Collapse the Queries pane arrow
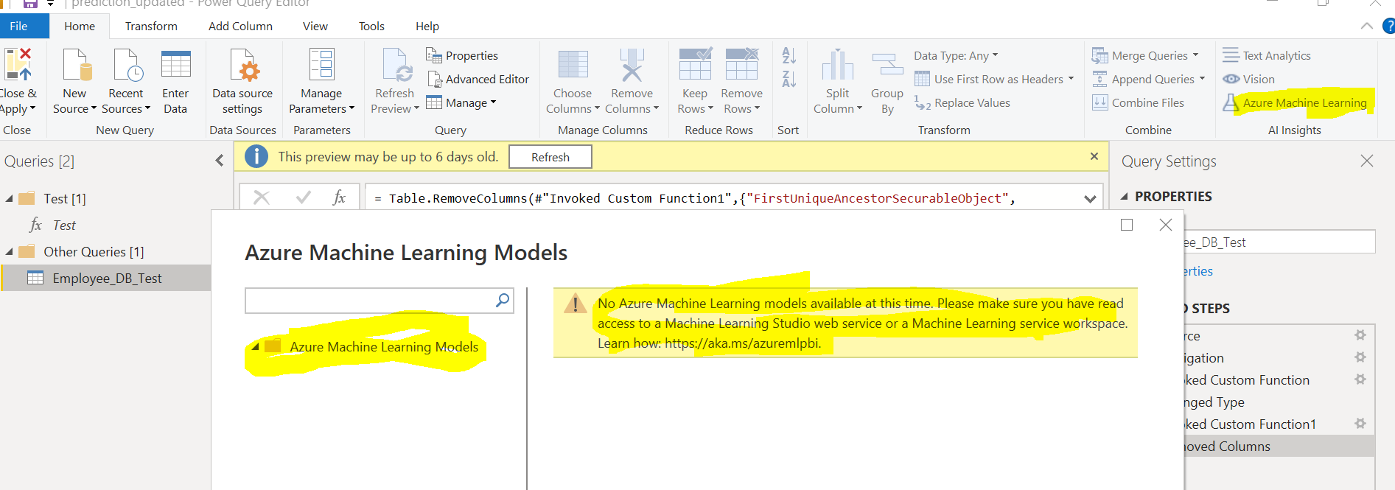1395x490 pixels. pyautogui.click(x=219, y=161)
